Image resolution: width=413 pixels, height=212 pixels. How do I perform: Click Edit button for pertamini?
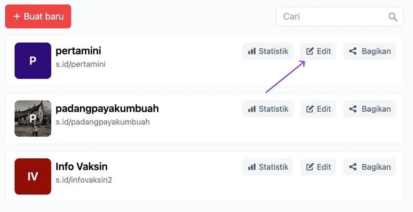pos(318,51)
